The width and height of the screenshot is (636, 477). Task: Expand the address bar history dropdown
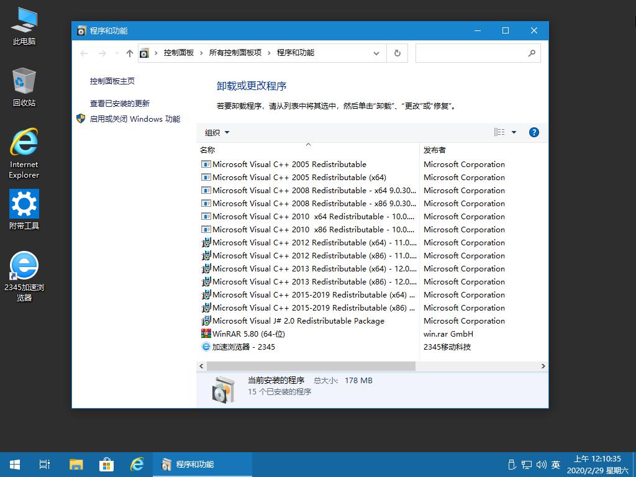pyautogui.click(x=376, y=53)
